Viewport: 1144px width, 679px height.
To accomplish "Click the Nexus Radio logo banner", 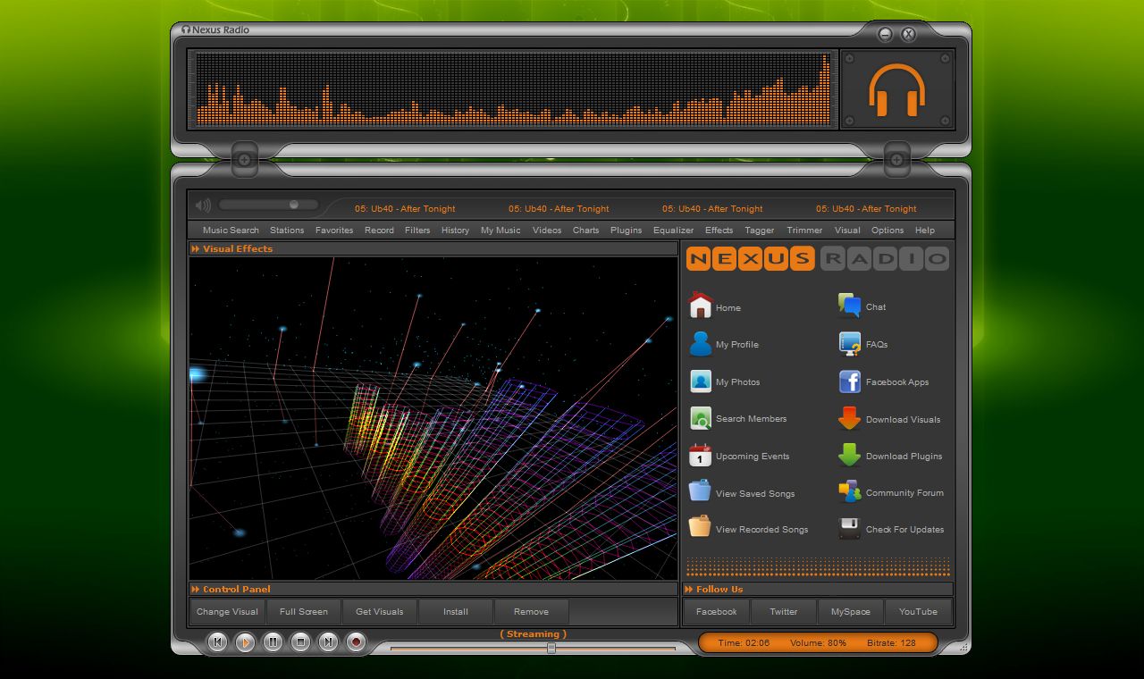I will coord(818,259).
